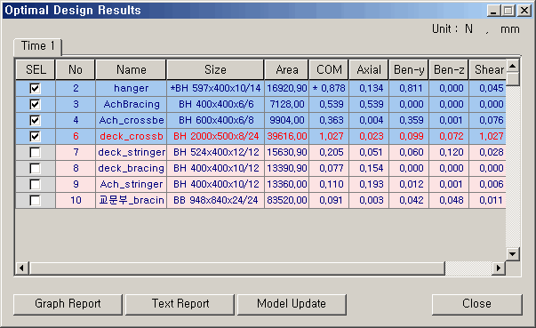Uncheck the AchBracing row checkbox
Image resolution: width=536 pixels, height=328 pixels.
35,105
